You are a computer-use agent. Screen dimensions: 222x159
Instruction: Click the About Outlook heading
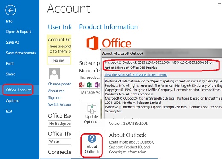(x=127, y=135)
